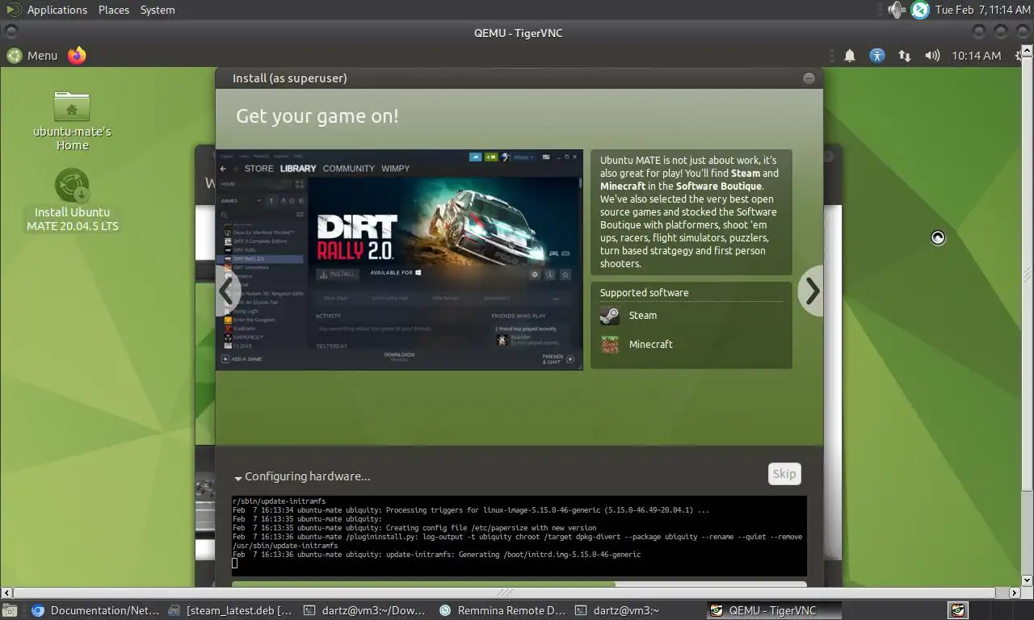1034x620 pixels.
Task: Click the Dirt Rally 2.0 Steam screenshot
Action: 399,260
